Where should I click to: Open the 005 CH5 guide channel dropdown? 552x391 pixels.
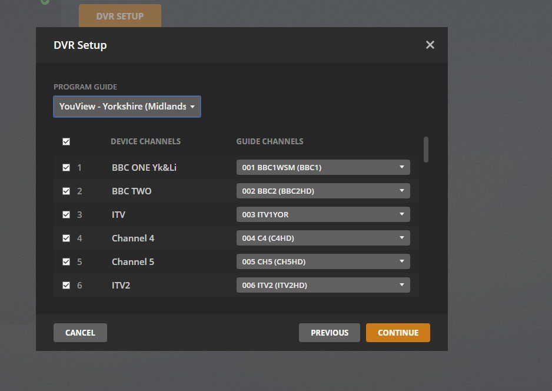tap(322, 261)
